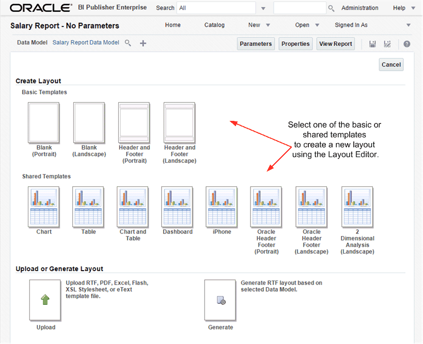The width and height of the screenshot is (423, 344).
Task: Open the New menu
Action: 254,25
